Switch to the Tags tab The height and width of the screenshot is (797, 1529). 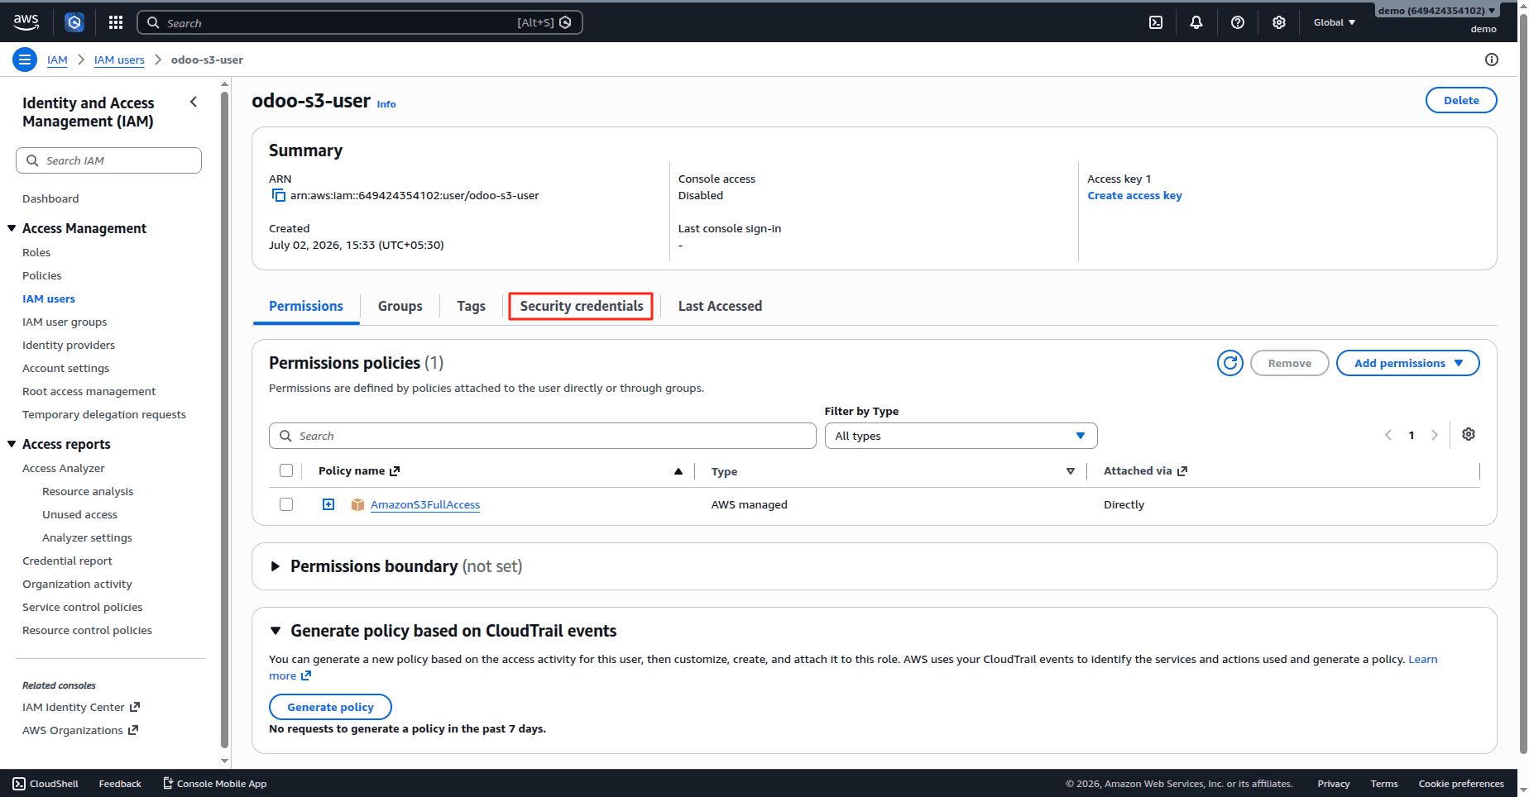tap(472, 306)
